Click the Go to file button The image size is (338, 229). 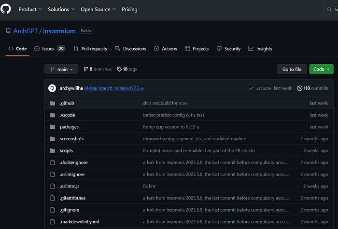coord(292,69)
